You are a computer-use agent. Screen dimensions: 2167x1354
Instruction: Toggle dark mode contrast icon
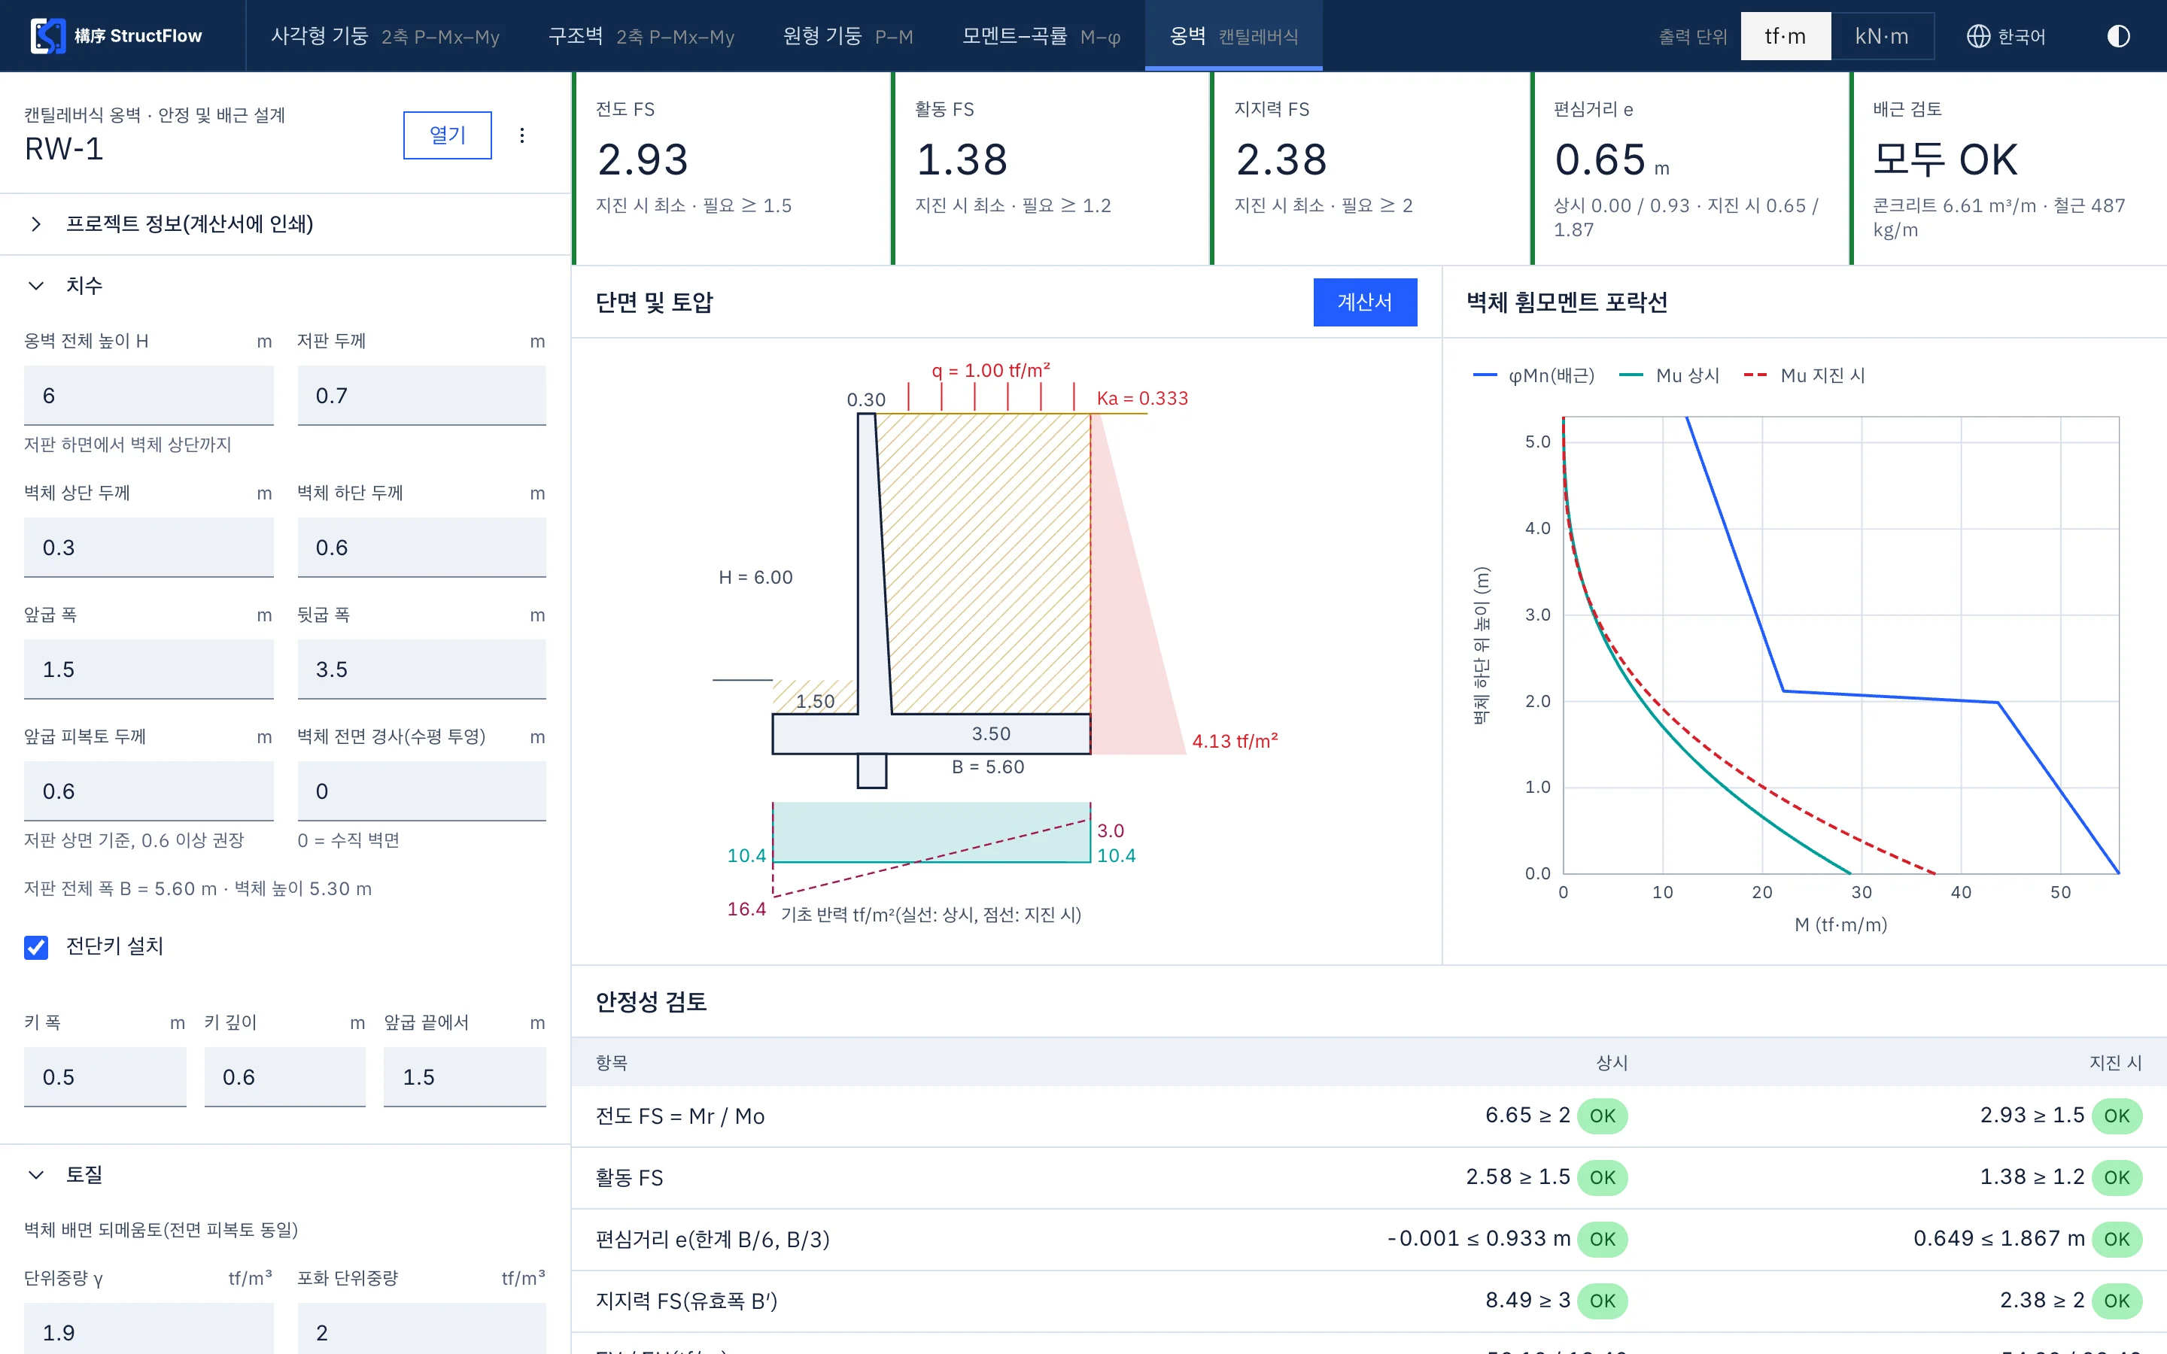pos(2118,36)
